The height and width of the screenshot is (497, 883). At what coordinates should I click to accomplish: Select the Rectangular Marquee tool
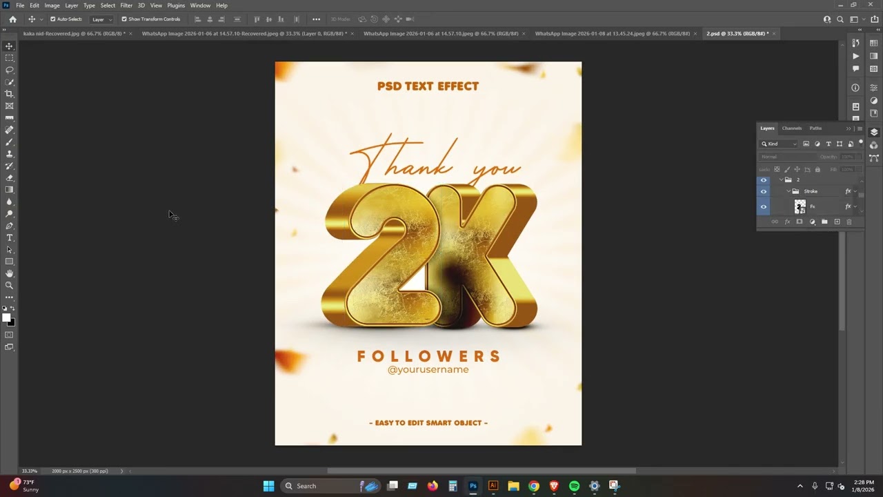click(9, 58)
